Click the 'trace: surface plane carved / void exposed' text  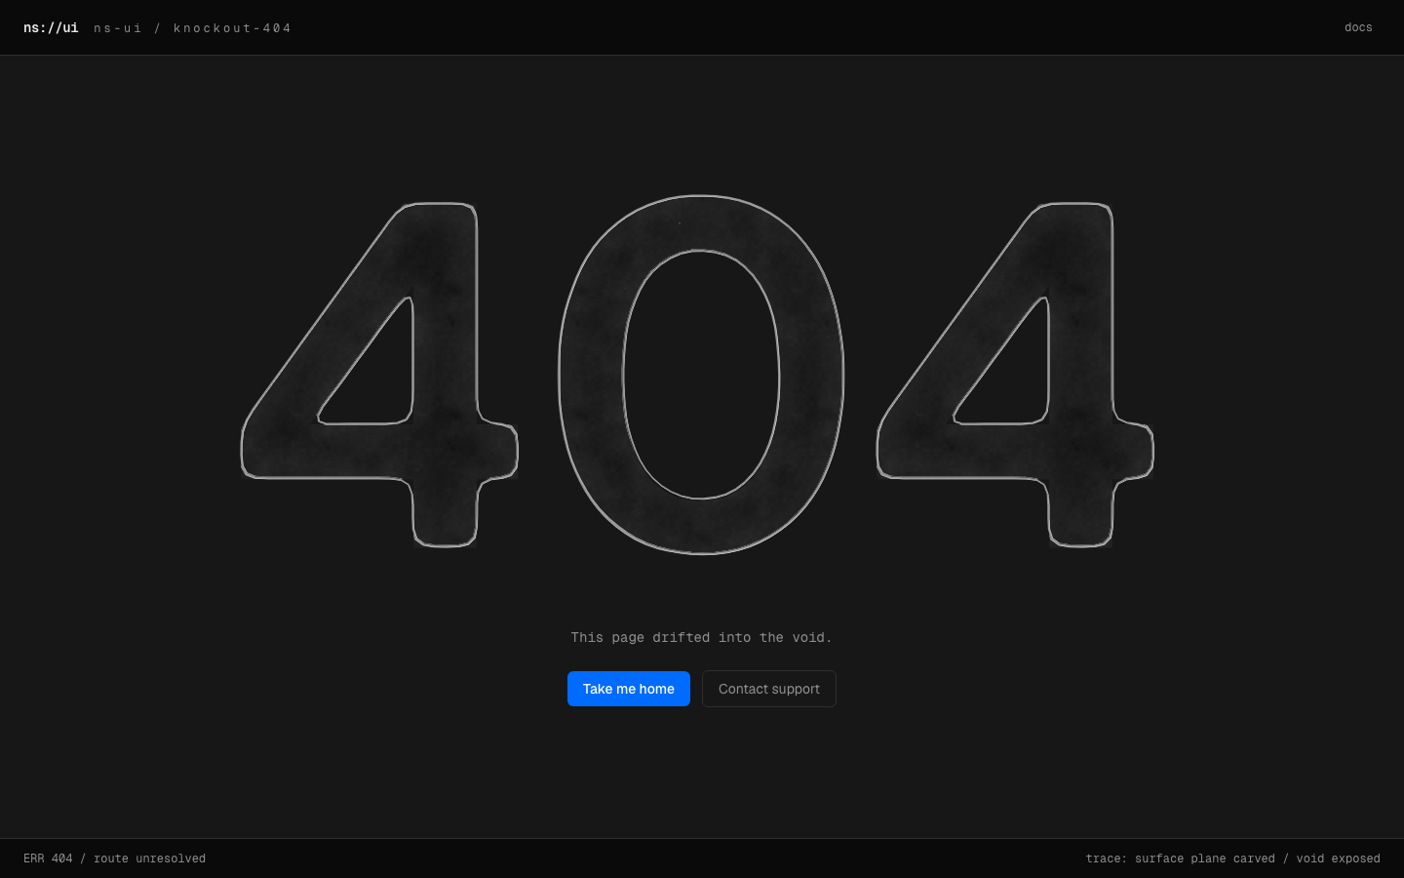click(x=1233, y=858)
